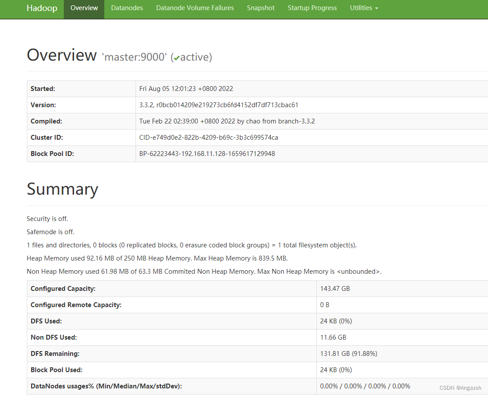488x395 pixels.
Task: Select Block Pool Used value 24 KB (0%)
Action: click(x=336, y=370)
